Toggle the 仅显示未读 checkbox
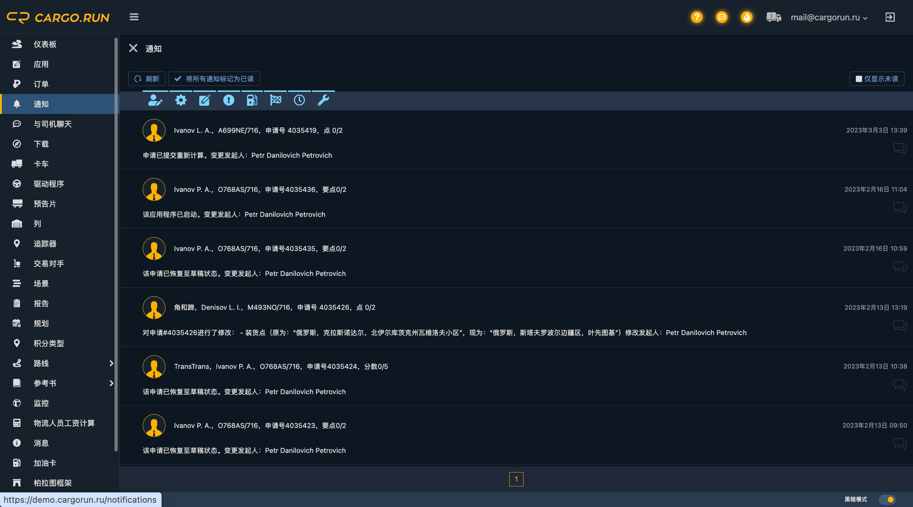Screen dimensions: 913x507 click(x=859, y=79)
